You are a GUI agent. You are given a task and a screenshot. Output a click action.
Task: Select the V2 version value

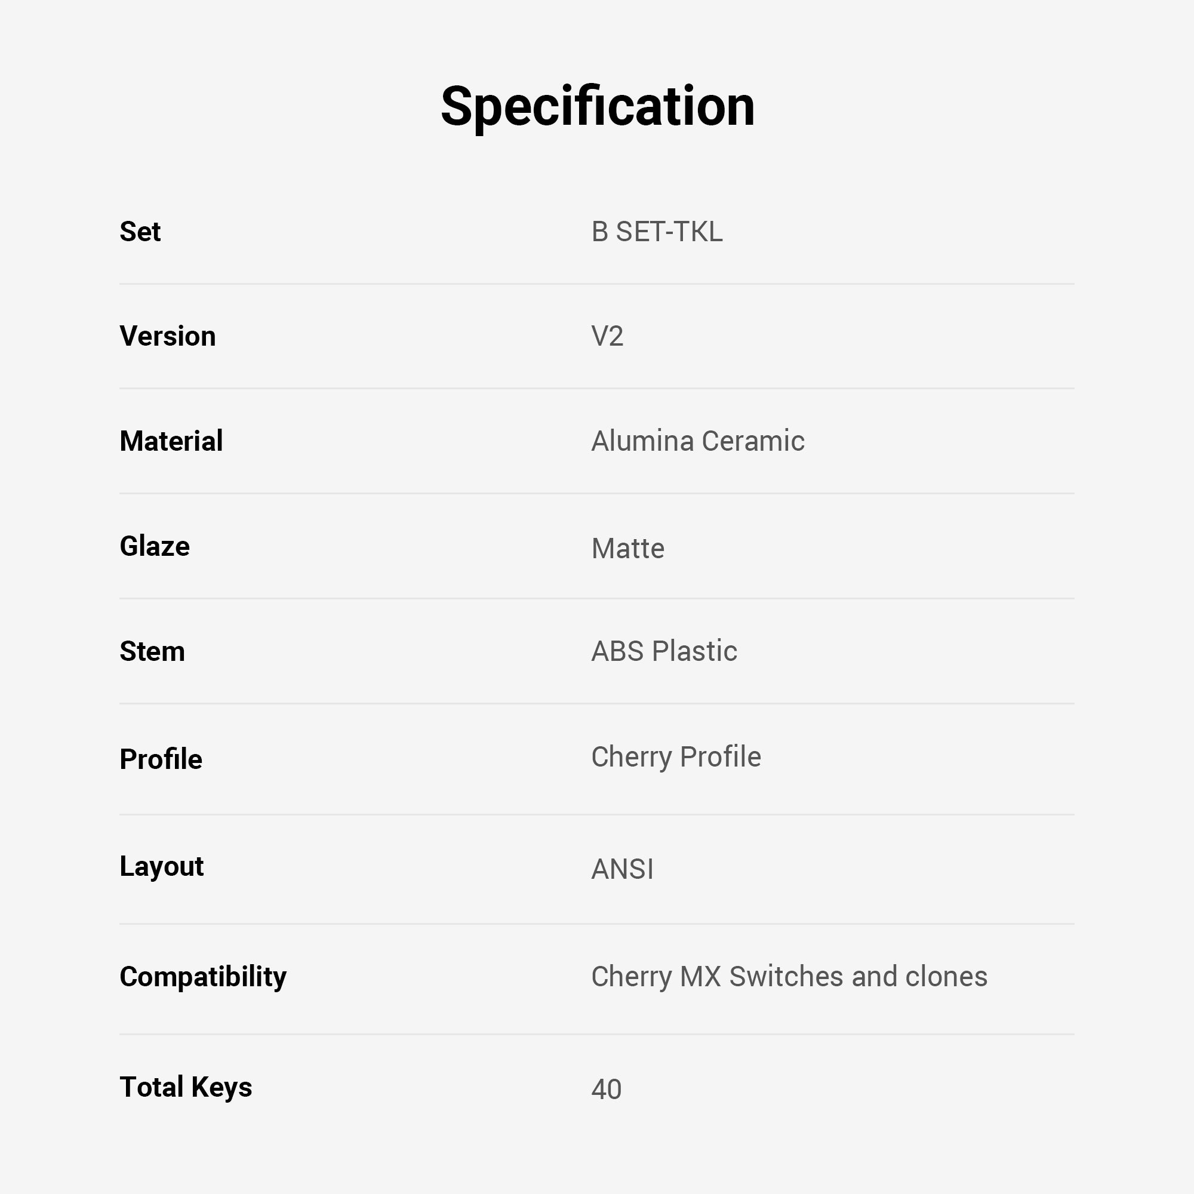tap(607, 336)
